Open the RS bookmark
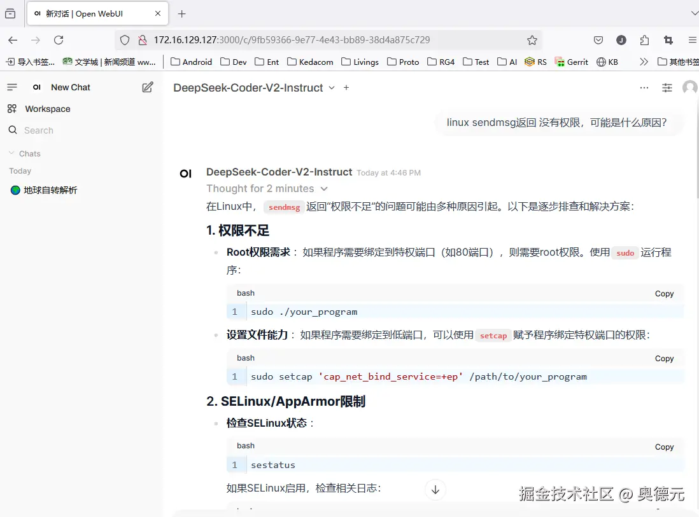699x517 pixels. pyautogui.click(x=535, y=62)
